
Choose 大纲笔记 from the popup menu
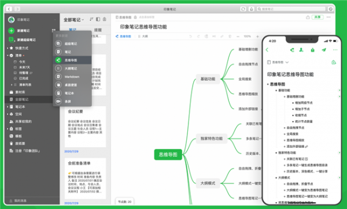pos(72,69)
